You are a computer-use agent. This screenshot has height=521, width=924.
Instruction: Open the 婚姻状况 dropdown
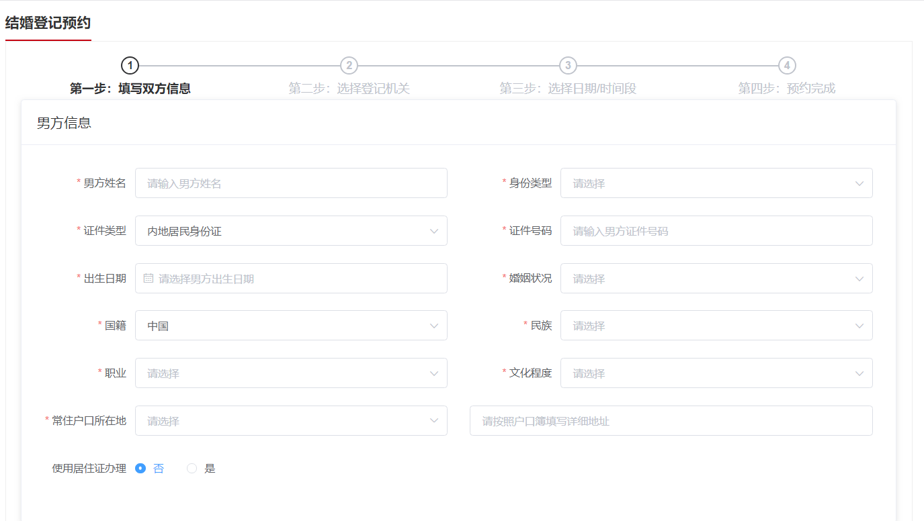[x=716, y=279]
